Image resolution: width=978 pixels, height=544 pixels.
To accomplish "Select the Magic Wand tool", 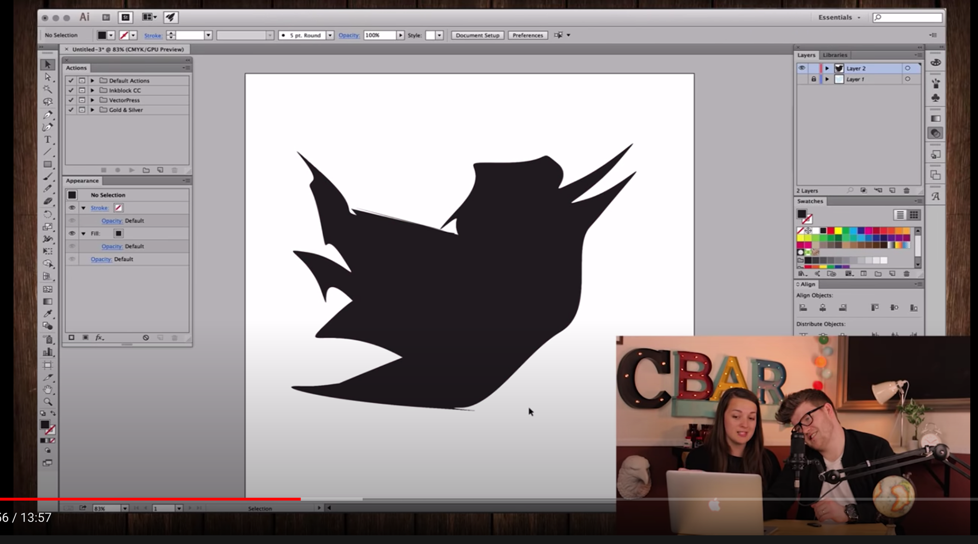I will [47, 89].
